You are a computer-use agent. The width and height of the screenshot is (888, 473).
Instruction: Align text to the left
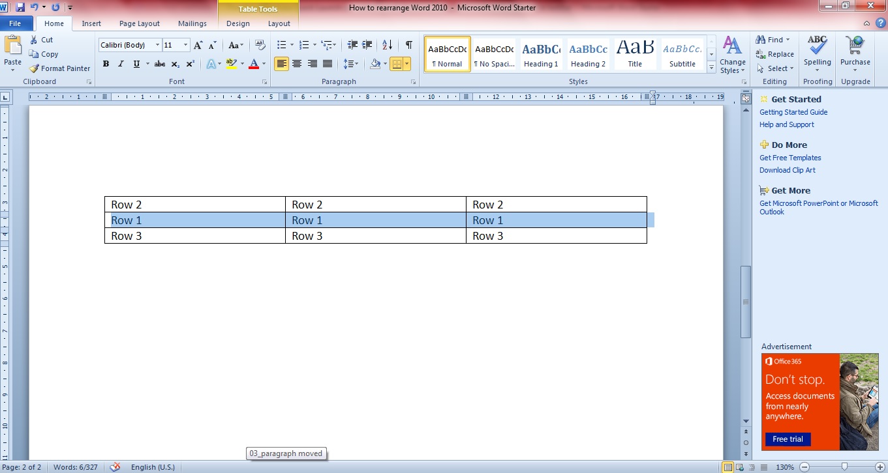[x=281, y=64]
